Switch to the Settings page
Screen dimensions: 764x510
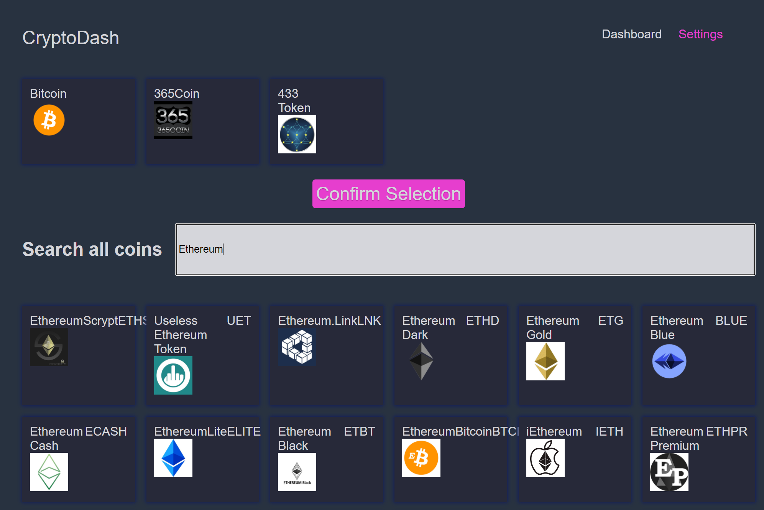[x=700, y=35]
